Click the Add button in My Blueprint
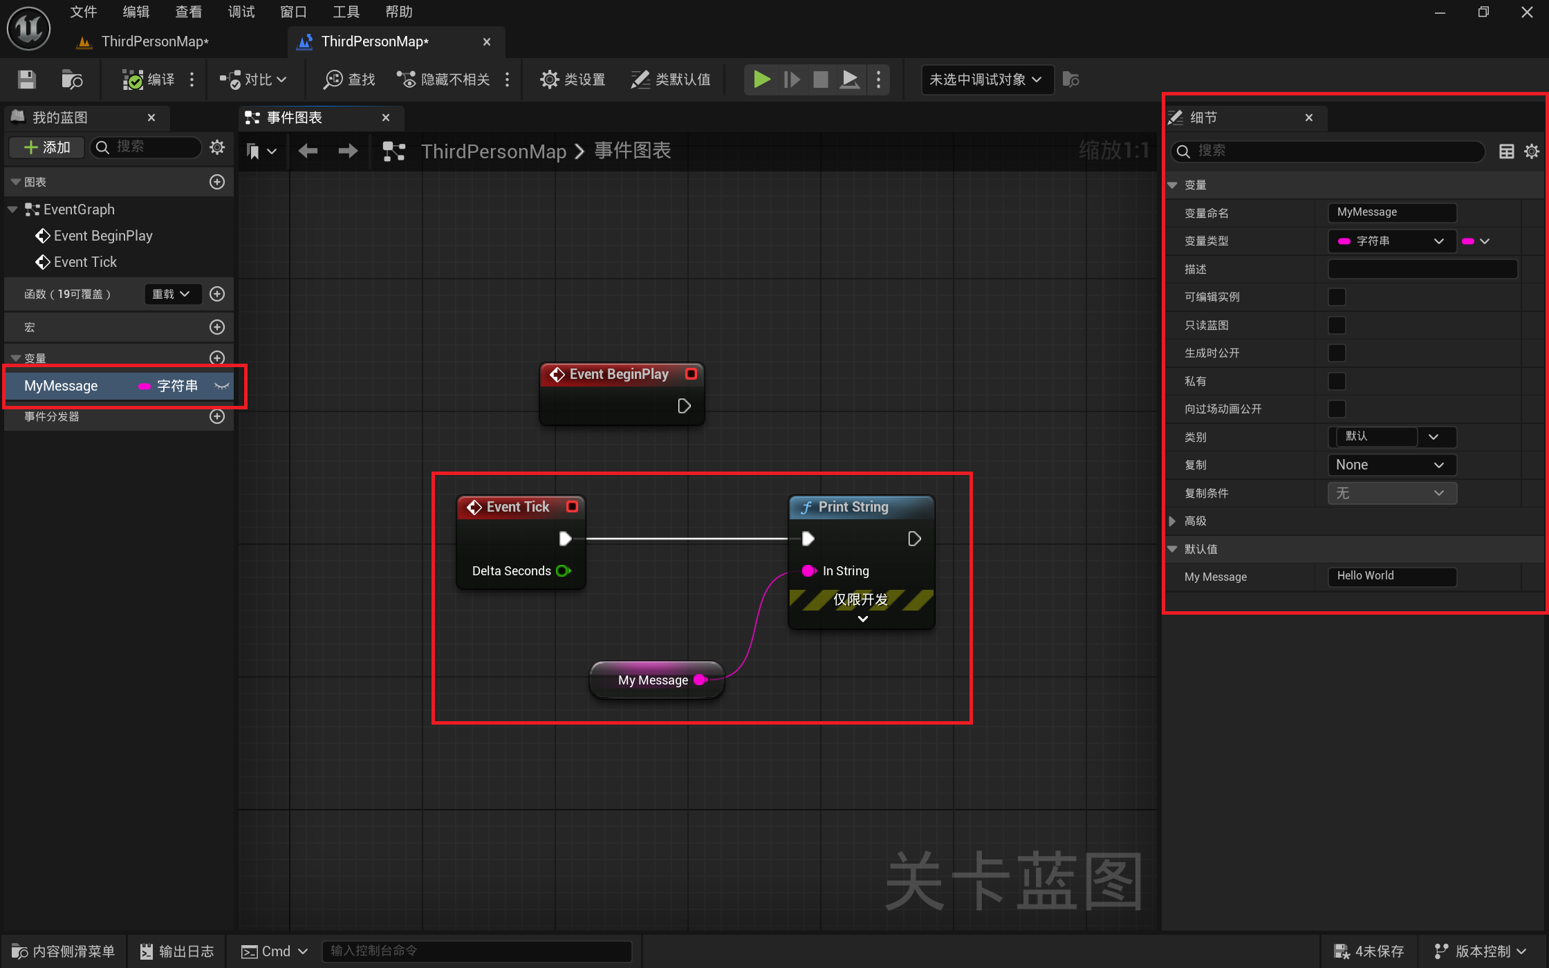The width and height of the screenshot is (1549, 968). 47,147
